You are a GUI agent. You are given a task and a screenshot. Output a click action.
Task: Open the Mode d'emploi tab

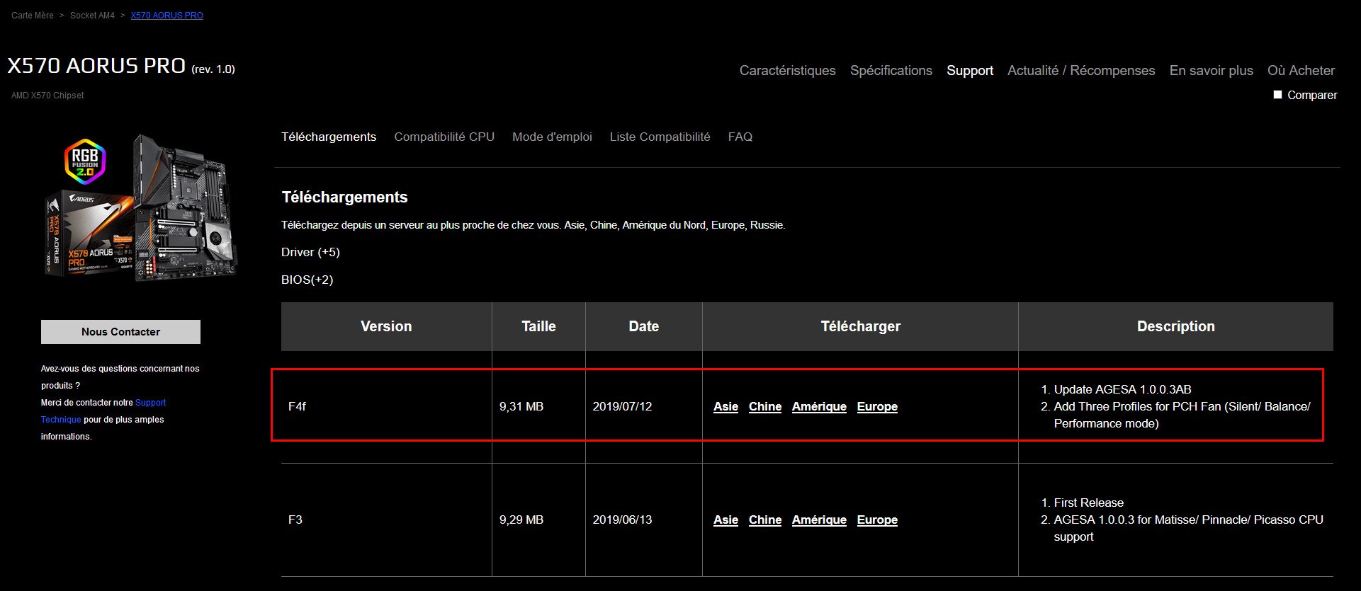click(551, 137)
